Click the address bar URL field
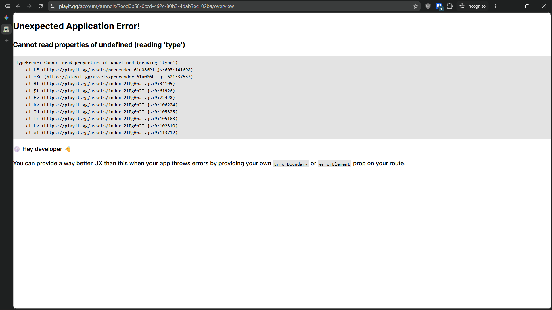The height and width of the screenshot is (310, 552). pos(234,6)
